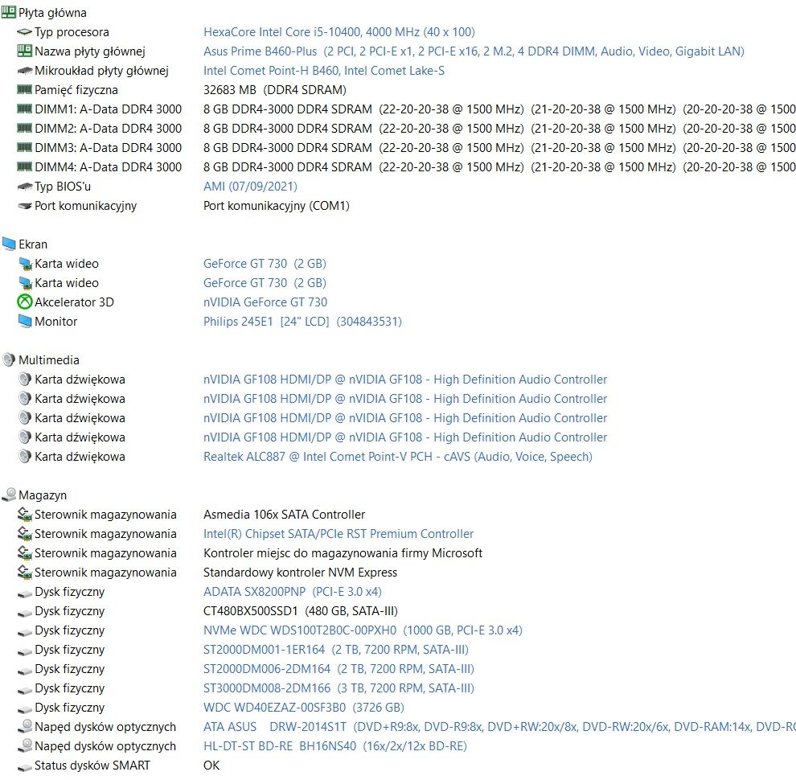Open the ST2000DM006-2DM164 disk link
Image resolution: width=796 pixels, height=780 pixels.
[339, 669]
